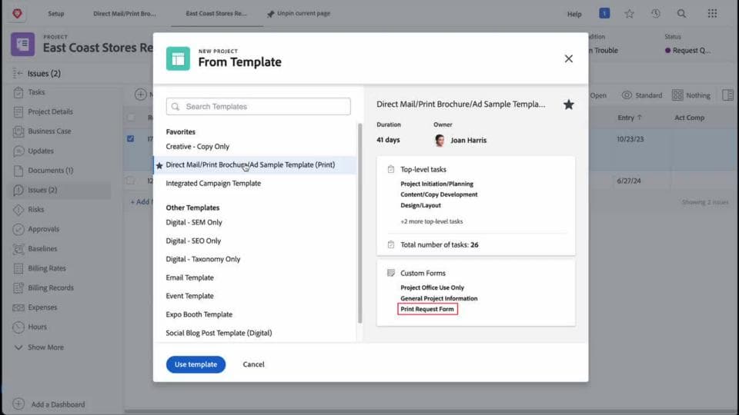This screenshot has height=415, width=739.
Task: Toggle favorite star for selected template
Action: click(x=568, y=105)
